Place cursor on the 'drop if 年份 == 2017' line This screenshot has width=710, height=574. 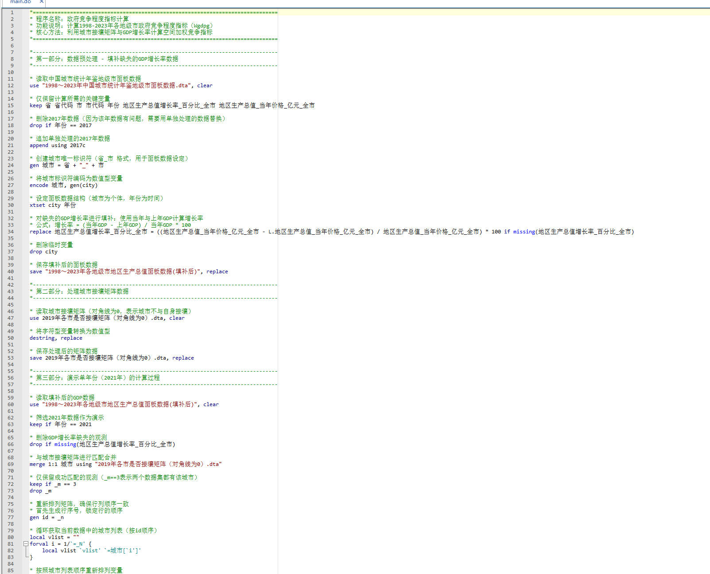(61, 125)
